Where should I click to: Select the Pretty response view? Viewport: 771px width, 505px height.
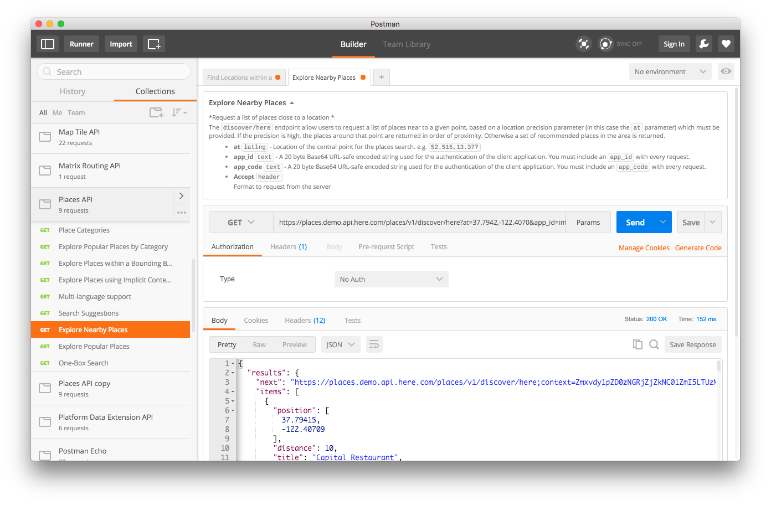pos(227,344)
